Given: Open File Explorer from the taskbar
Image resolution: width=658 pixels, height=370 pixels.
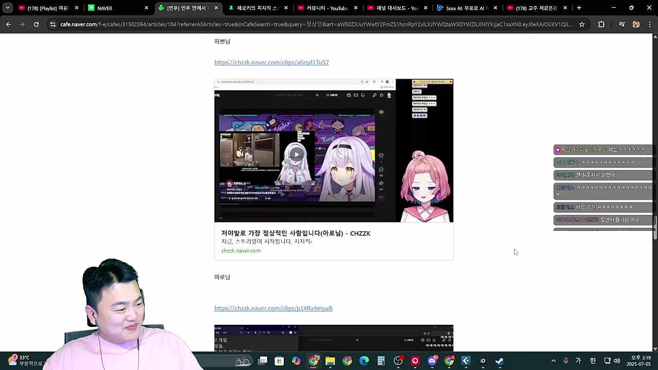Looking at the screenshot, I should click(330, 361).
